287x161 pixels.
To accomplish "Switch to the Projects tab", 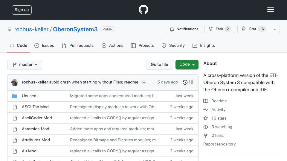I will point(142,45).
